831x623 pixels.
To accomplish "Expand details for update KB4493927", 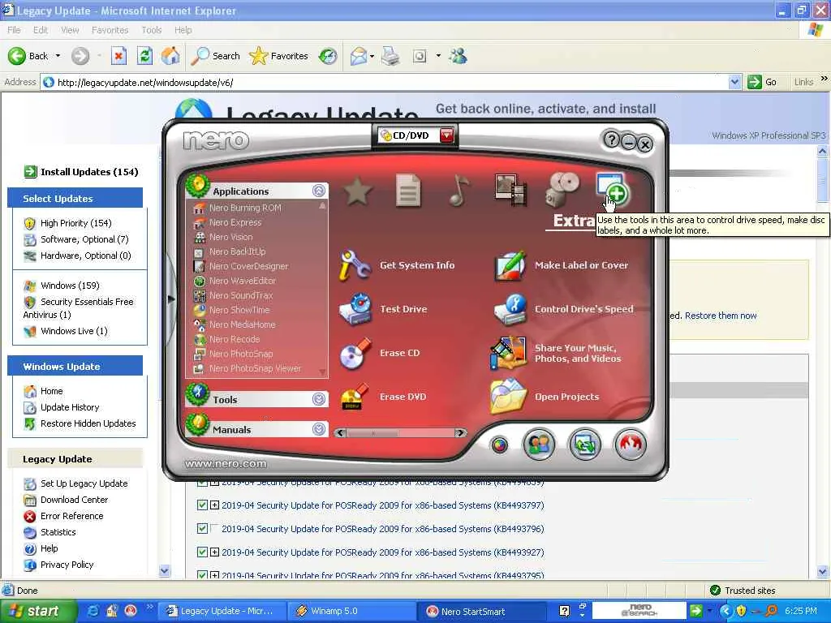I will point(214,552).
